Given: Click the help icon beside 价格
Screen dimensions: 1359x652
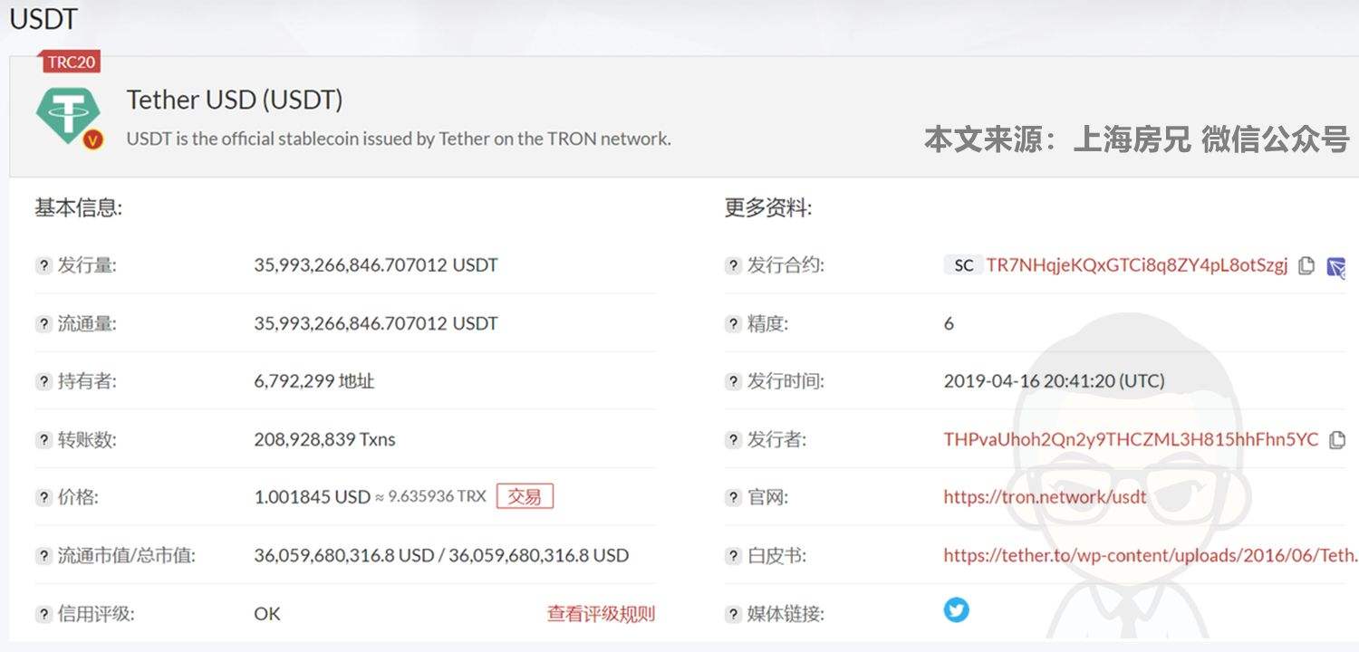Looking at the screenshot, I should 43,497.
